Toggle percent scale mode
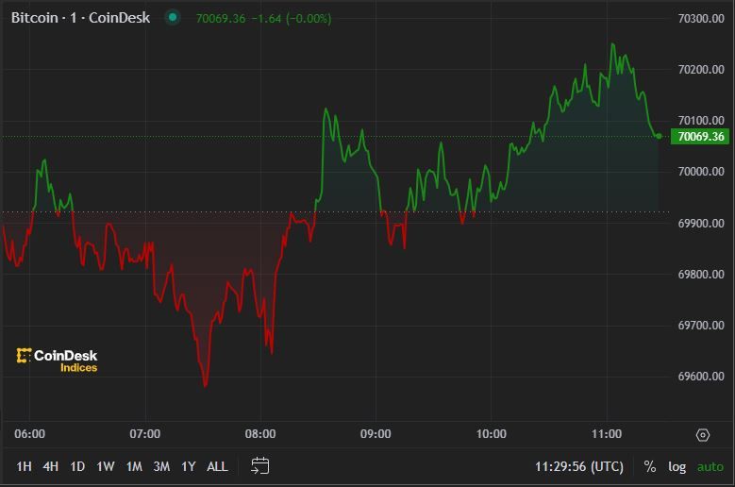This screenshot has height=487, width=735. click(650, 466)
